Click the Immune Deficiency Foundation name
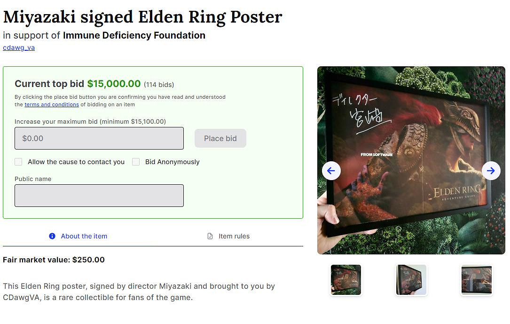The image size is (510, 324). pyautogui.click(x=134, y=35)
